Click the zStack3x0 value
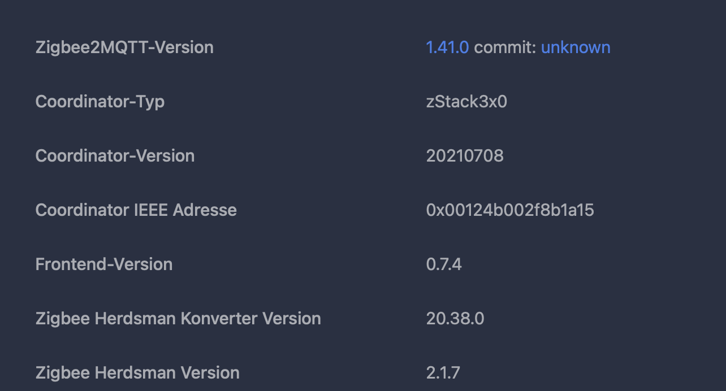The width and height of the screenshot is (726, 391). click(x=466, y=102)
